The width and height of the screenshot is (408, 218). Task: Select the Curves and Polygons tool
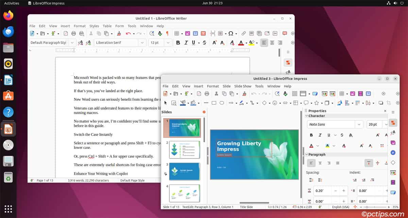(x=242, y=103)
